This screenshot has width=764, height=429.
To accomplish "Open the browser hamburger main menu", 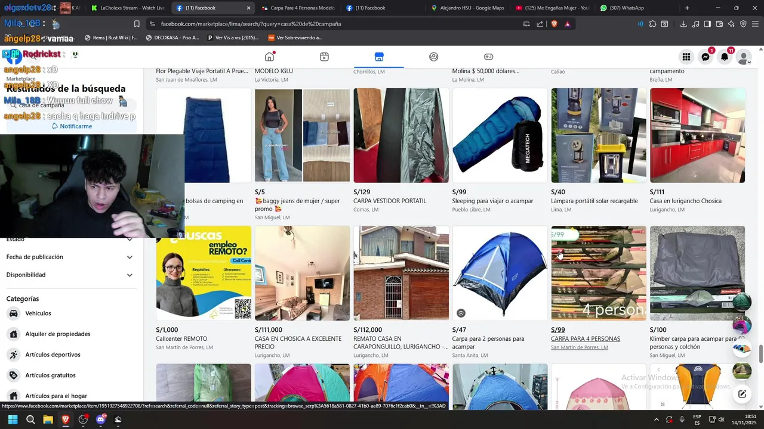I will click(x=755, y=24).
